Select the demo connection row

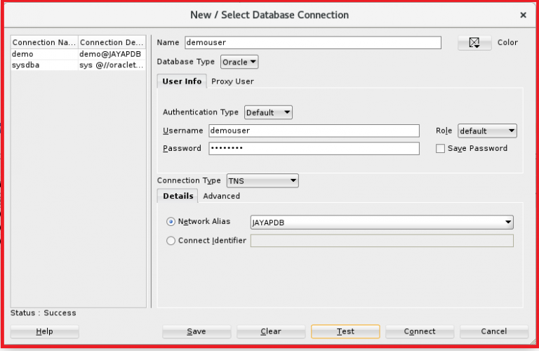pyautogui.click(x=79, y=54)
